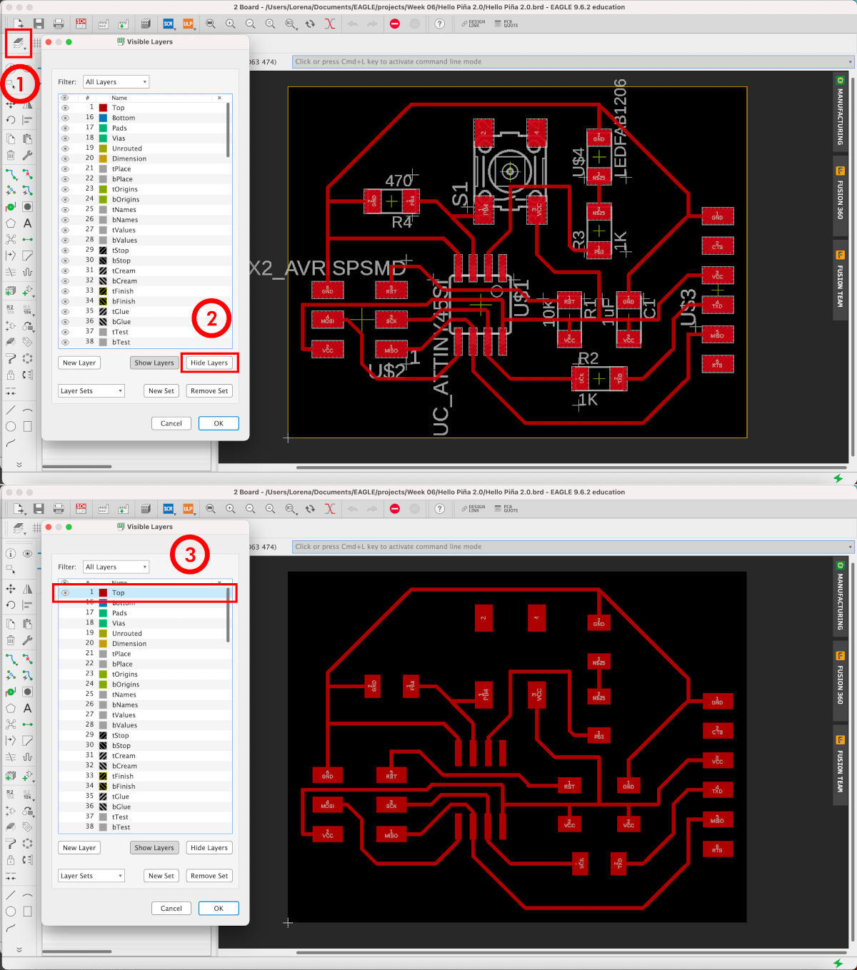Open Fusion 360 side tab in upper window

click(x=841, y=198)
